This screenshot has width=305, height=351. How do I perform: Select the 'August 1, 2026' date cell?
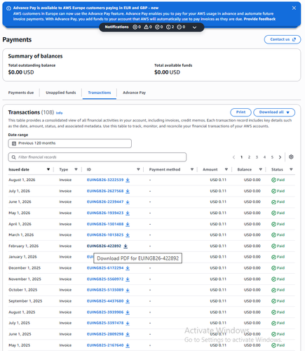pyautogui.click(x=22, y=180)
